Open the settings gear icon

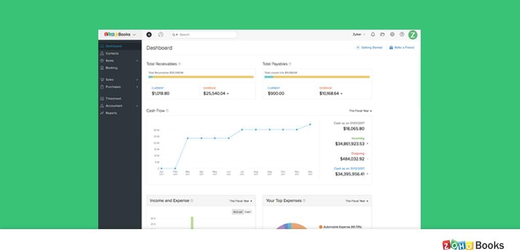392,34
